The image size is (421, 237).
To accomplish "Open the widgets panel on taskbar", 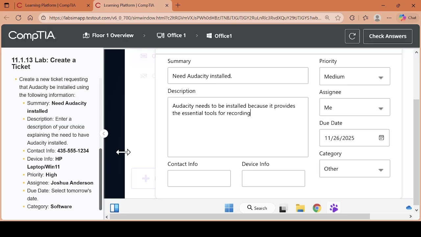I will tap(114, 208).
